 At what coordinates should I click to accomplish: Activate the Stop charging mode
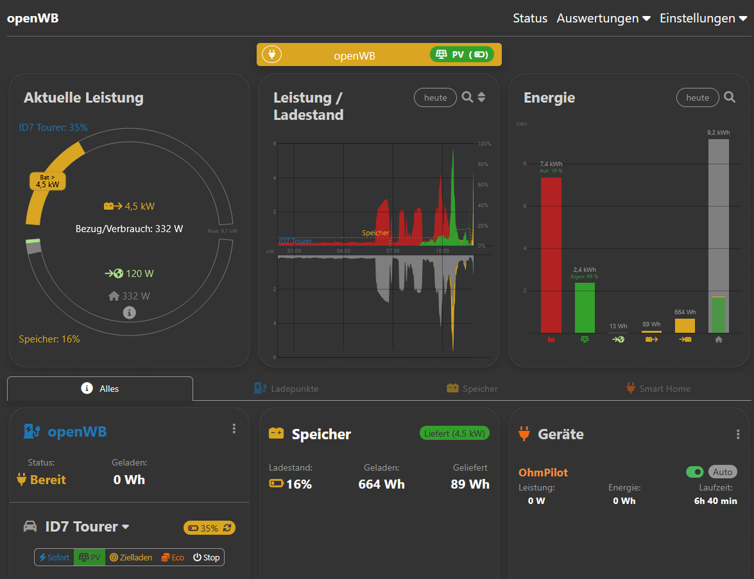(x=206, y=557)
